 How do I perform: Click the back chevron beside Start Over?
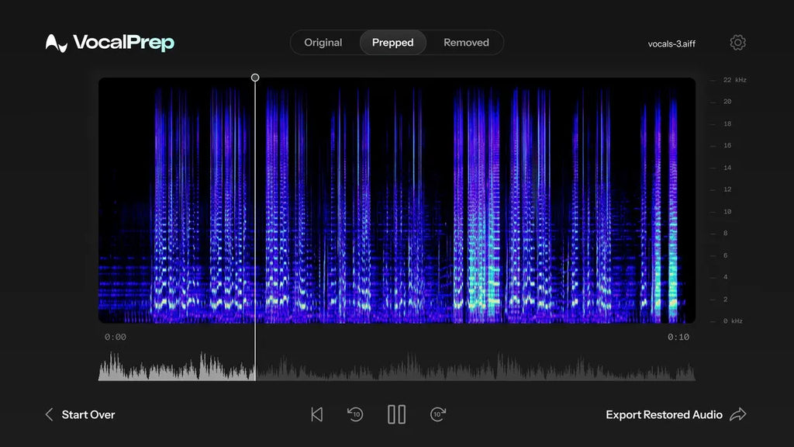tap(49, 414)
